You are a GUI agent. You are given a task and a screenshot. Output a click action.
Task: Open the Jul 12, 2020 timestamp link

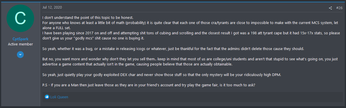52,7
